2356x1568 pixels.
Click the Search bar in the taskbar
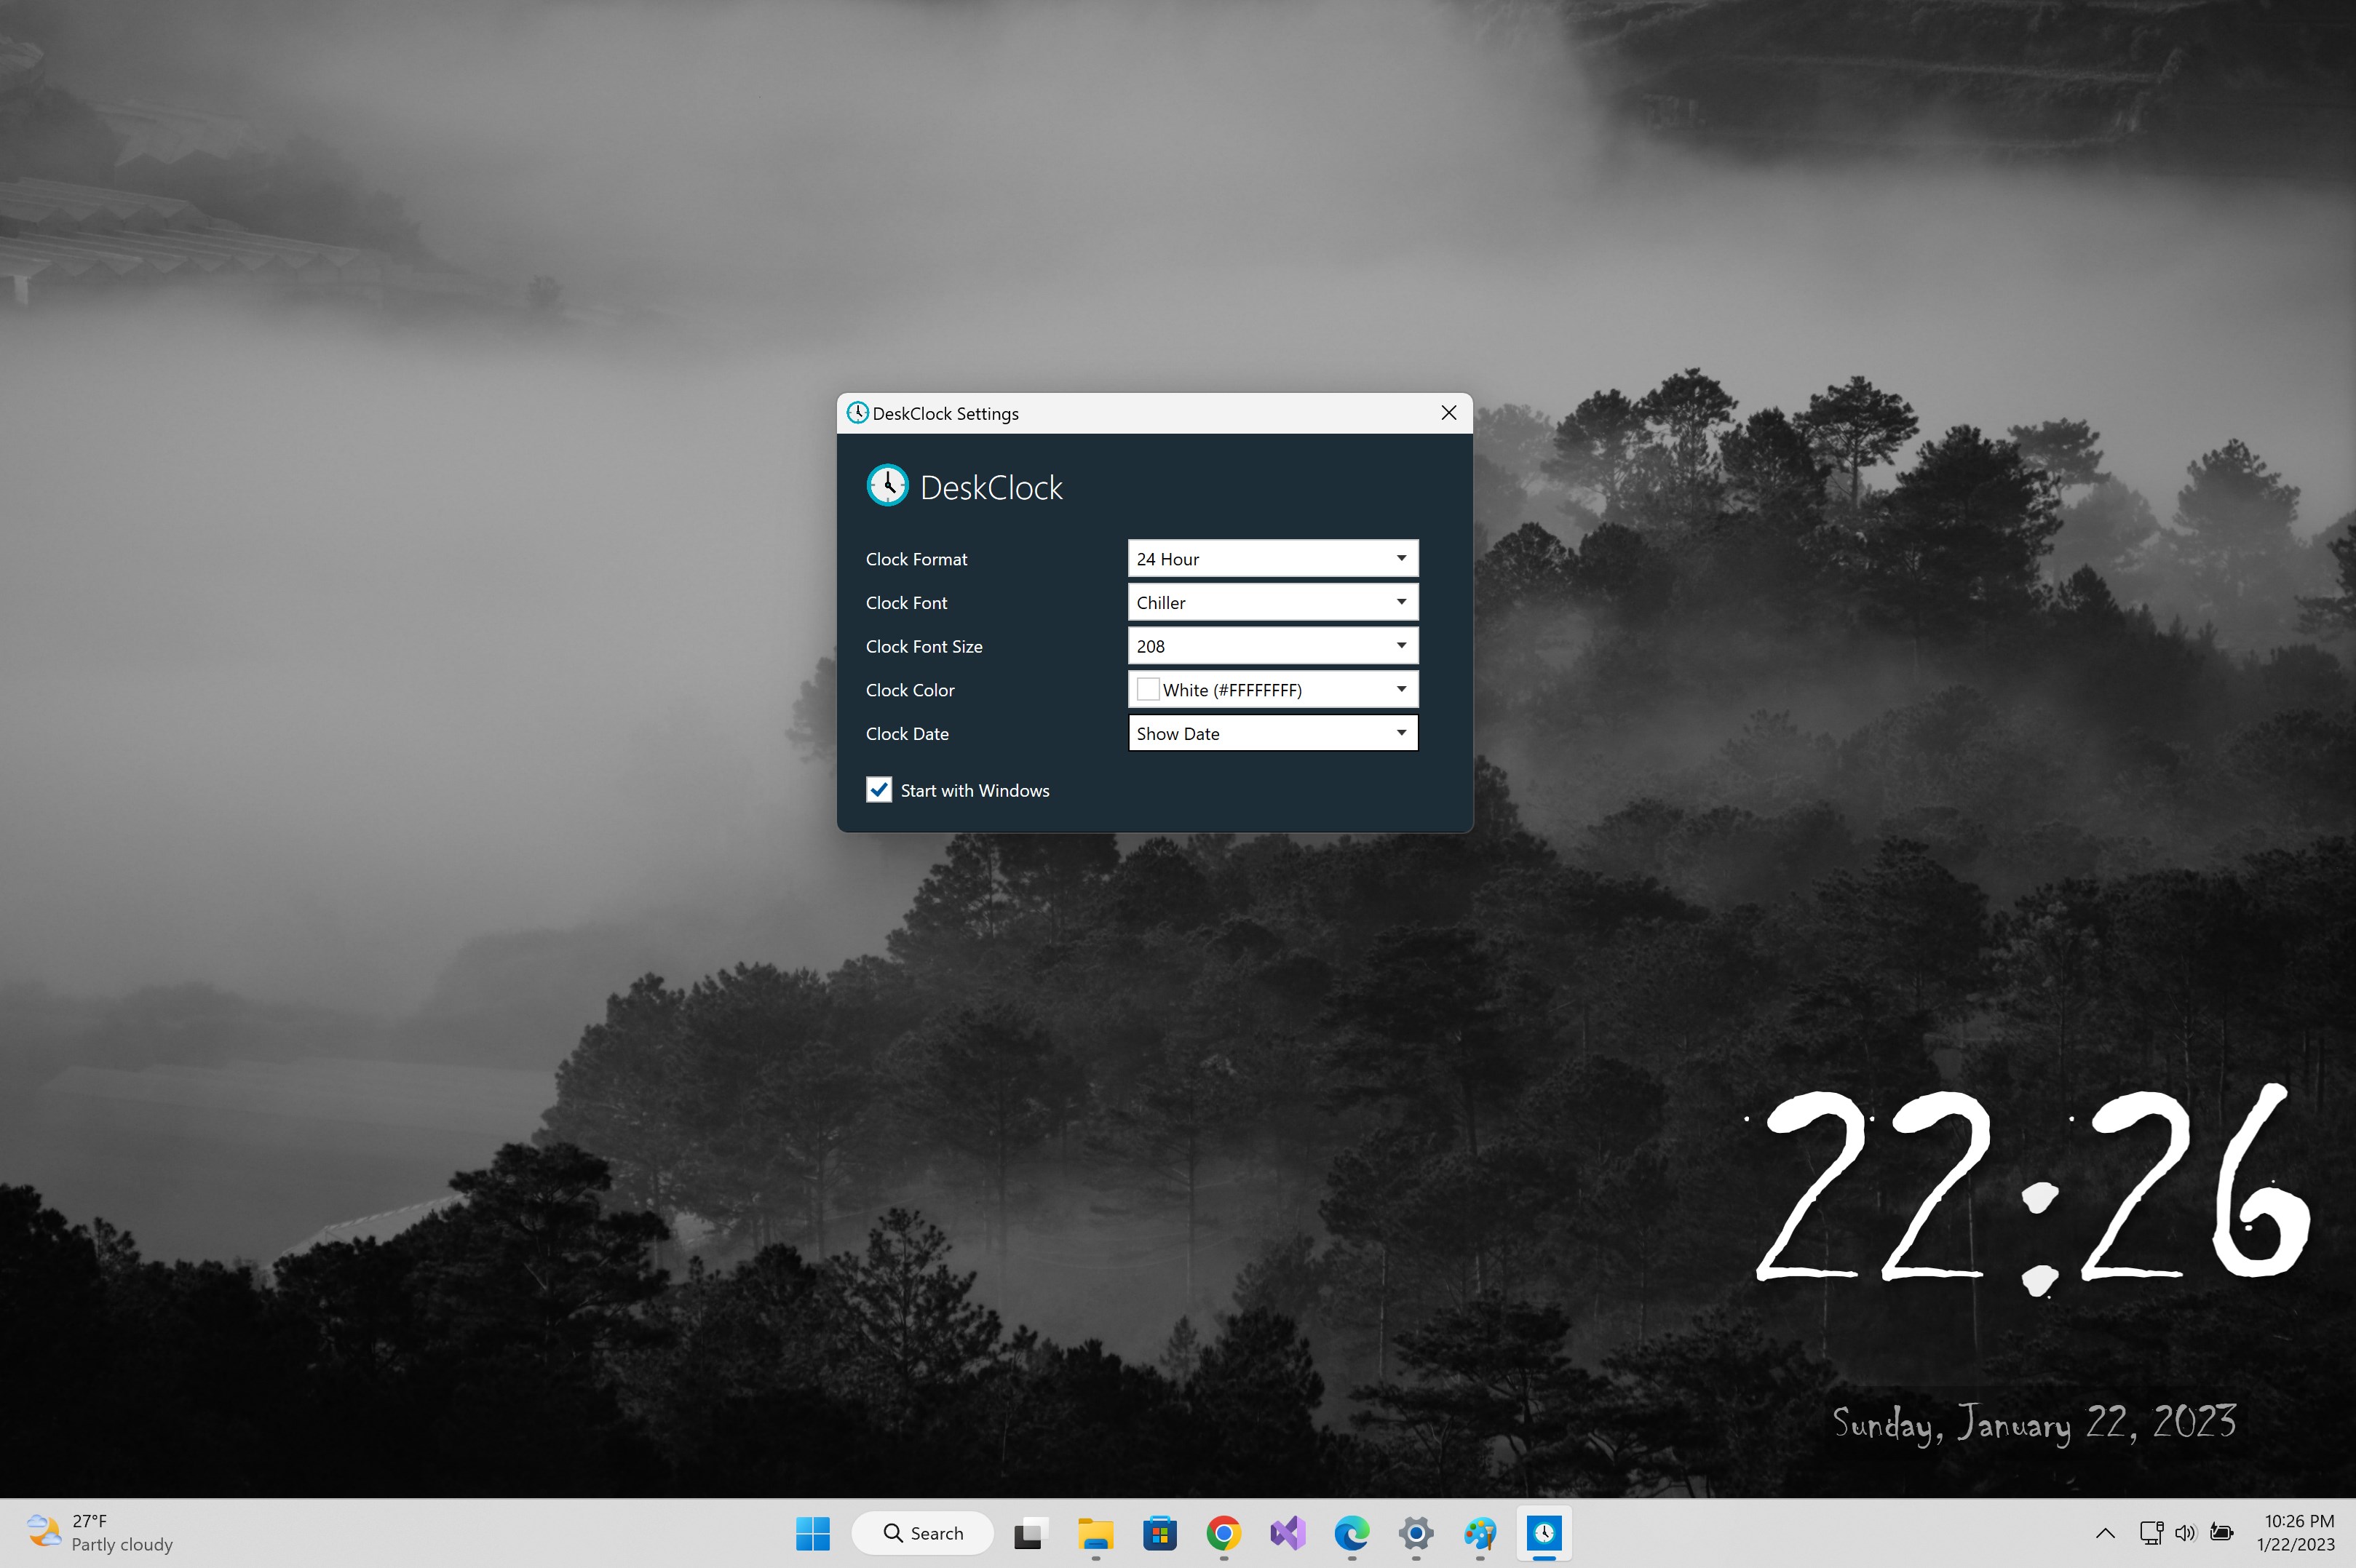coord(922,1533)
